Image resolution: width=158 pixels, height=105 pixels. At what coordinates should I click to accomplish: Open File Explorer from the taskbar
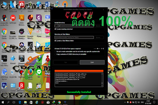tap(25, 102)
